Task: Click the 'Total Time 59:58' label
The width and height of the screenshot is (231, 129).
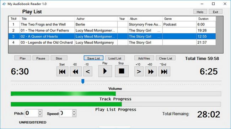Action: coord(202,58)
